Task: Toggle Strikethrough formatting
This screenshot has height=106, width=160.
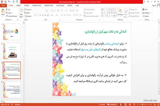Action: 45,15
